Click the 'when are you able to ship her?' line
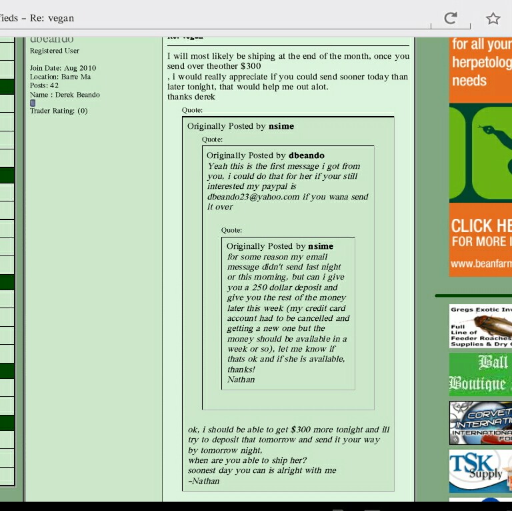Screen dimensions: 512x511 [247, 460]
